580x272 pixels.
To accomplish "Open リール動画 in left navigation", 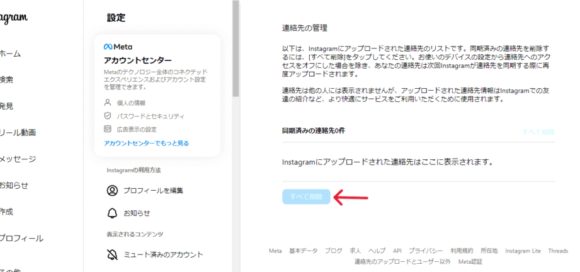I will (x=18, y=132).
